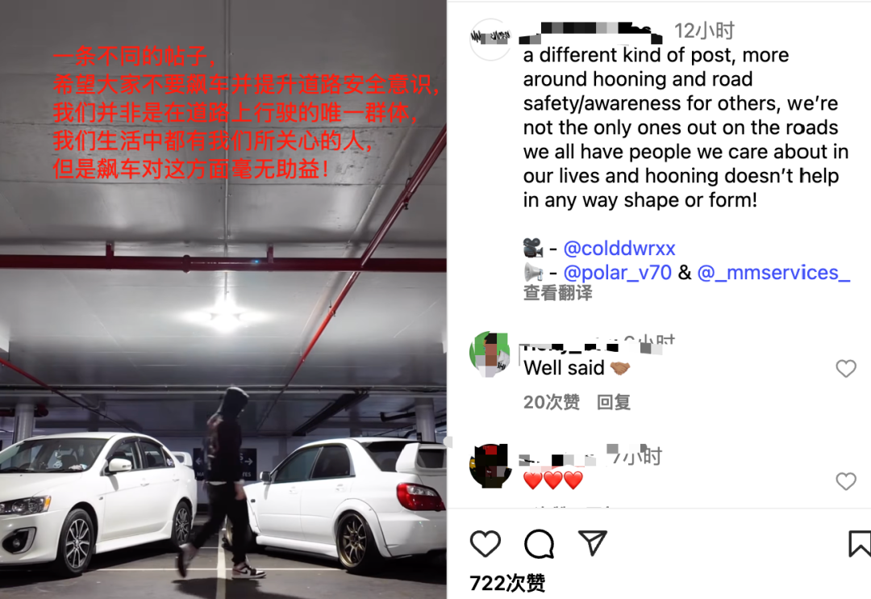Image resolution: width=871 pixels, height=599 pixels.
Task: Open the hearts commenter's avatar
Action: tap(490, 466)
